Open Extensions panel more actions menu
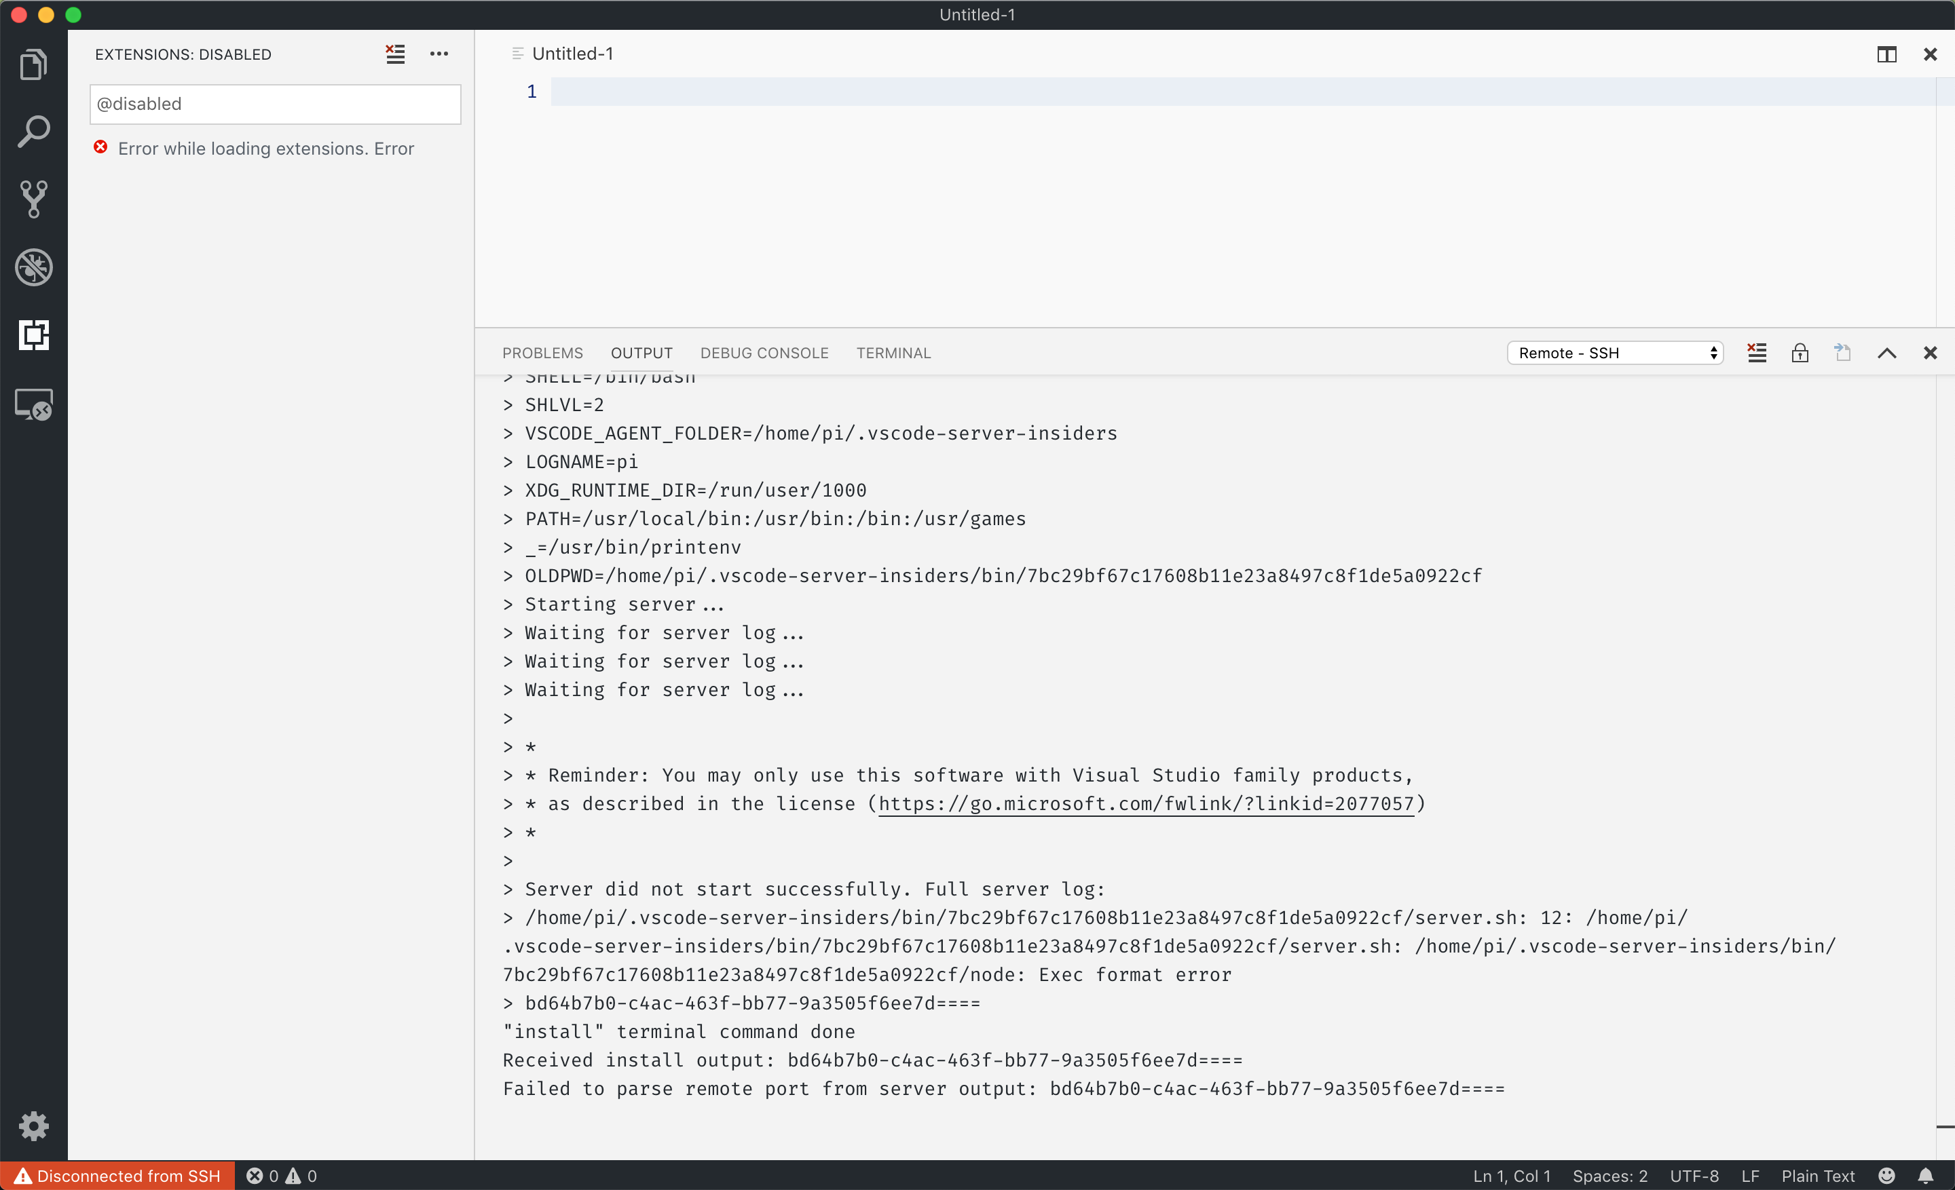Screen dimensions: 1955x1190 pos(439,54)
